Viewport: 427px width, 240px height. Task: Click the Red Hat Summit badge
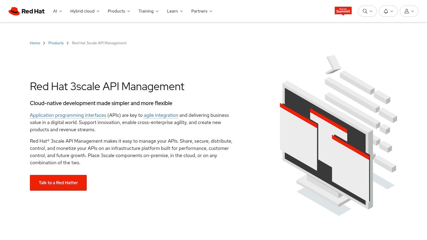pyautogui.click(x=343, y=11)
